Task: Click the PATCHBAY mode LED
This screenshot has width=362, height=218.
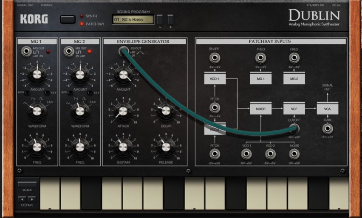Action: [82, 24]
